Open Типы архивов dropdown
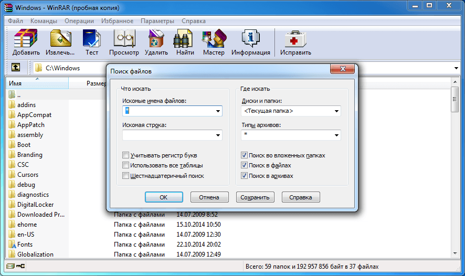The height and width of the screenshot is (276, 465). [336, 135]
